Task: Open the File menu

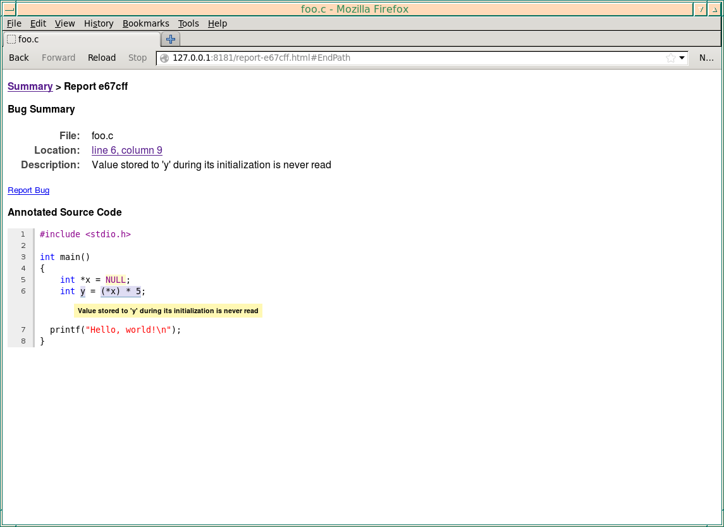Action: point(15,23)
